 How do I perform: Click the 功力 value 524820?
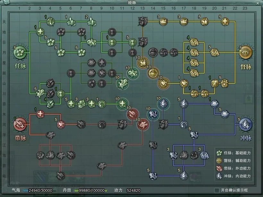click(x=133, y=190)
